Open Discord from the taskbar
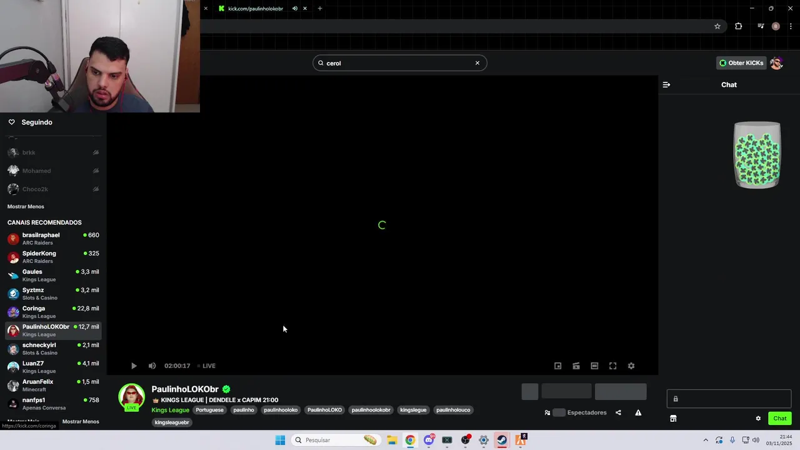The height and width of the screenshot is (450, 800). pyautogui.click(x=429, y=440)
